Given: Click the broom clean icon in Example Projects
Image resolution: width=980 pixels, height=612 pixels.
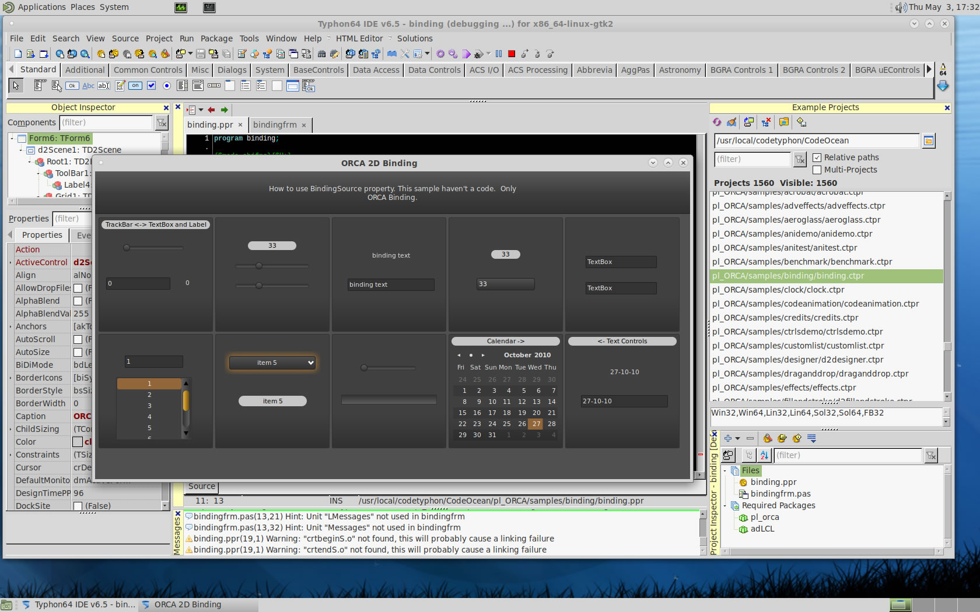Looking at the screenshot, I should point(731,122).
